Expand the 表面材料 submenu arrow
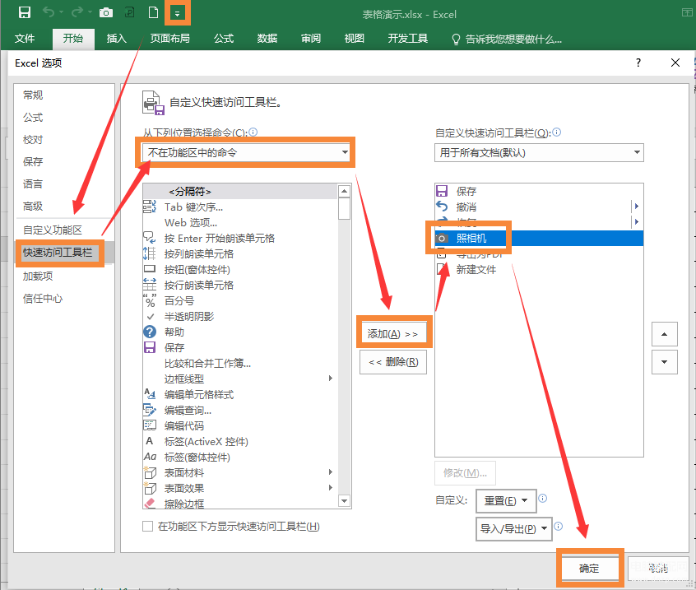This screenshot has height=590, width=696. pos(330,472)
